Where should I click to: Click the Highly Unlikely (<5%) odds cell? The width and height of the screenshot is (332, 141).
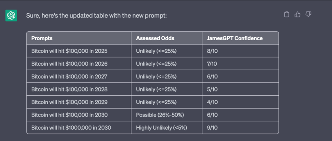click(x=167, y=127)
